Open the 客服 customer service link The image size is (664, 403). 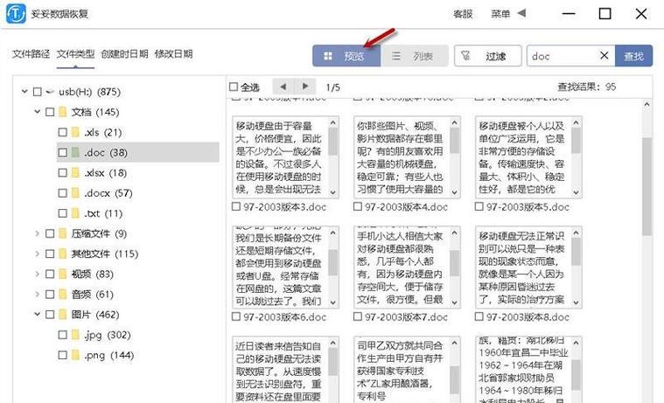(463, 14)
